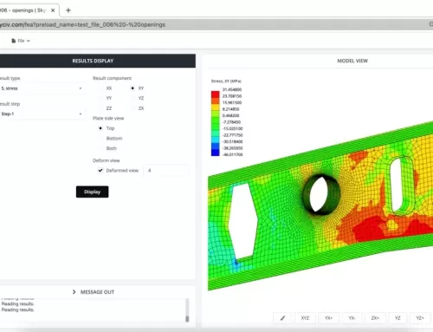This screenshot has height=332, width=433.
Task: Switch to YX+ view
Action: point(328,318)
